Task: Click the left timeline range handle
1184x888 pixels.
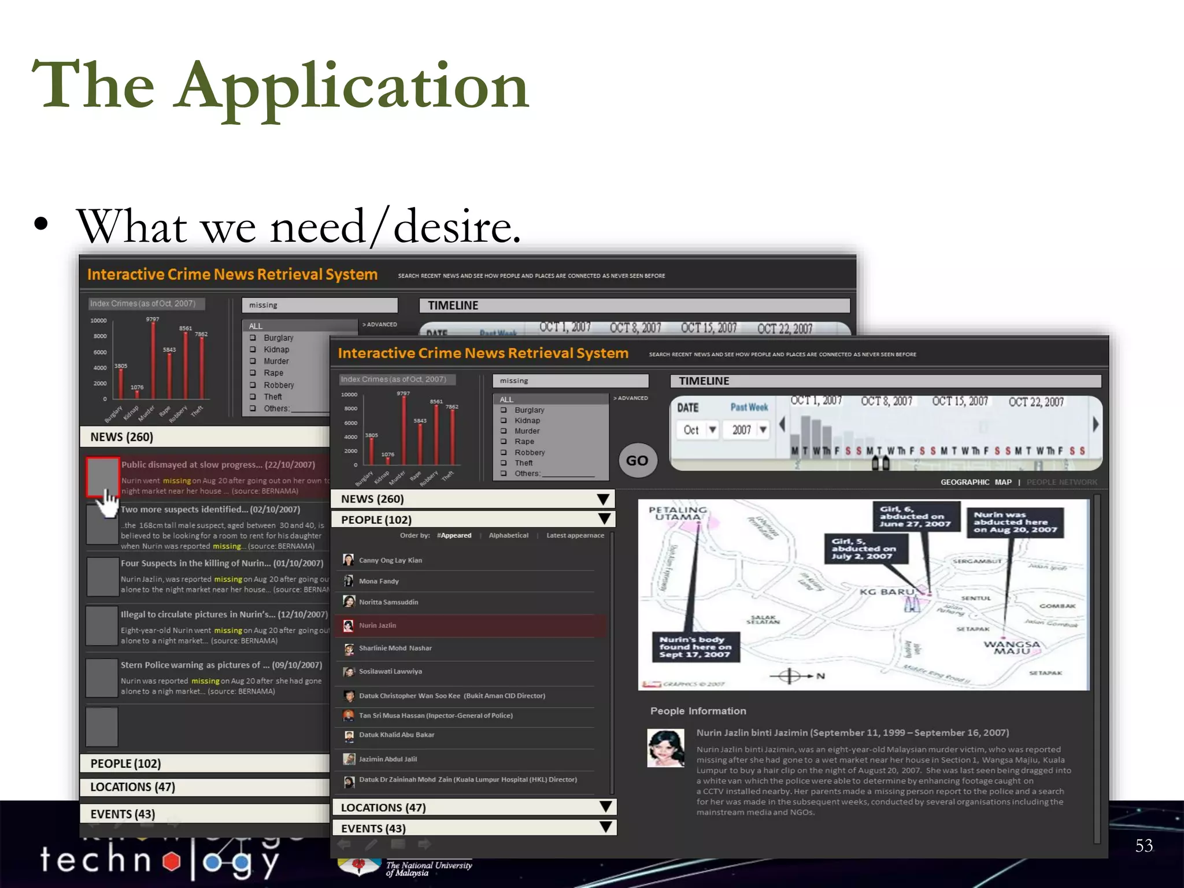Action: coord(875,463)
